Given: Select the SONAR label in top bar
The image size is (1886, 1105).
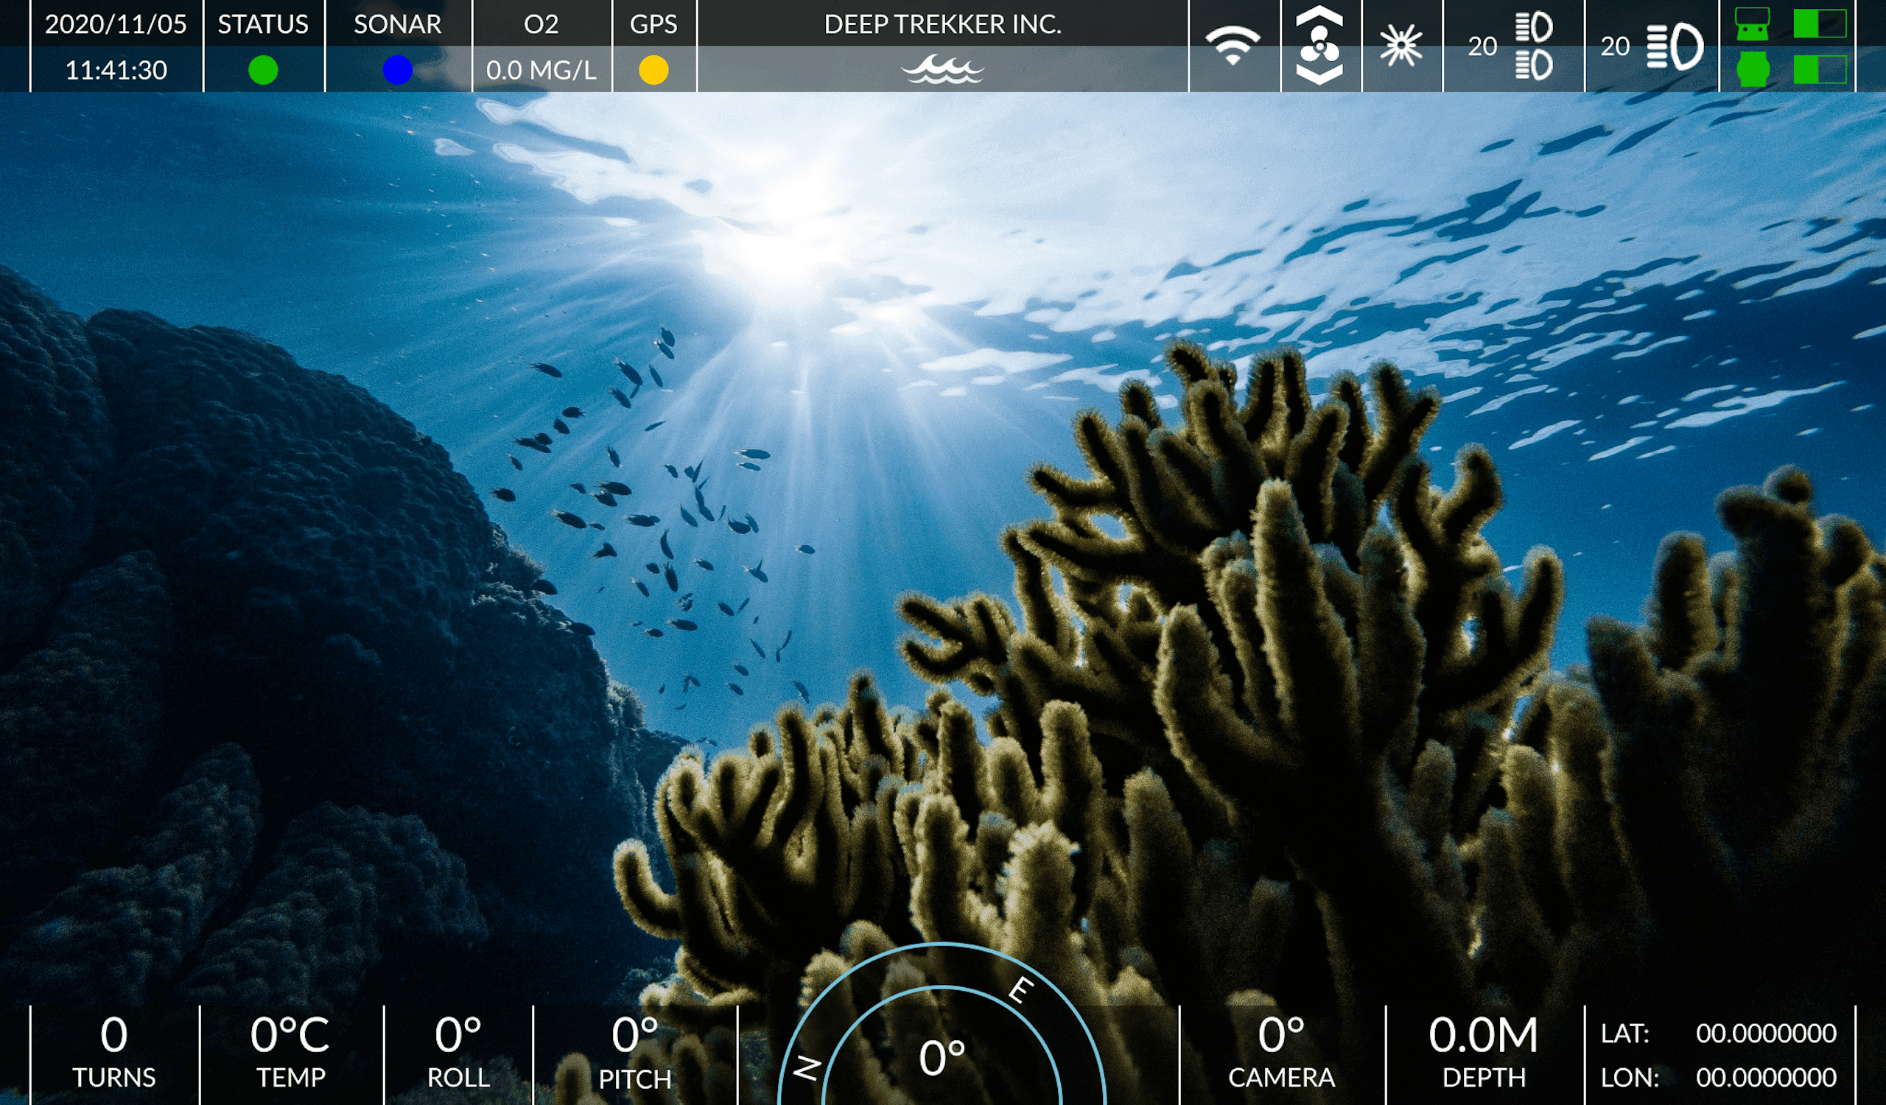Looking at the screenshot, I should (397, 25).
